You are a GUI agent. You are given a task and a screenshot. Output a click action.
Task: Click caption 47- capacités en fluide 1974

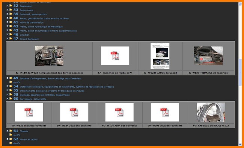(x=115, y=73)
